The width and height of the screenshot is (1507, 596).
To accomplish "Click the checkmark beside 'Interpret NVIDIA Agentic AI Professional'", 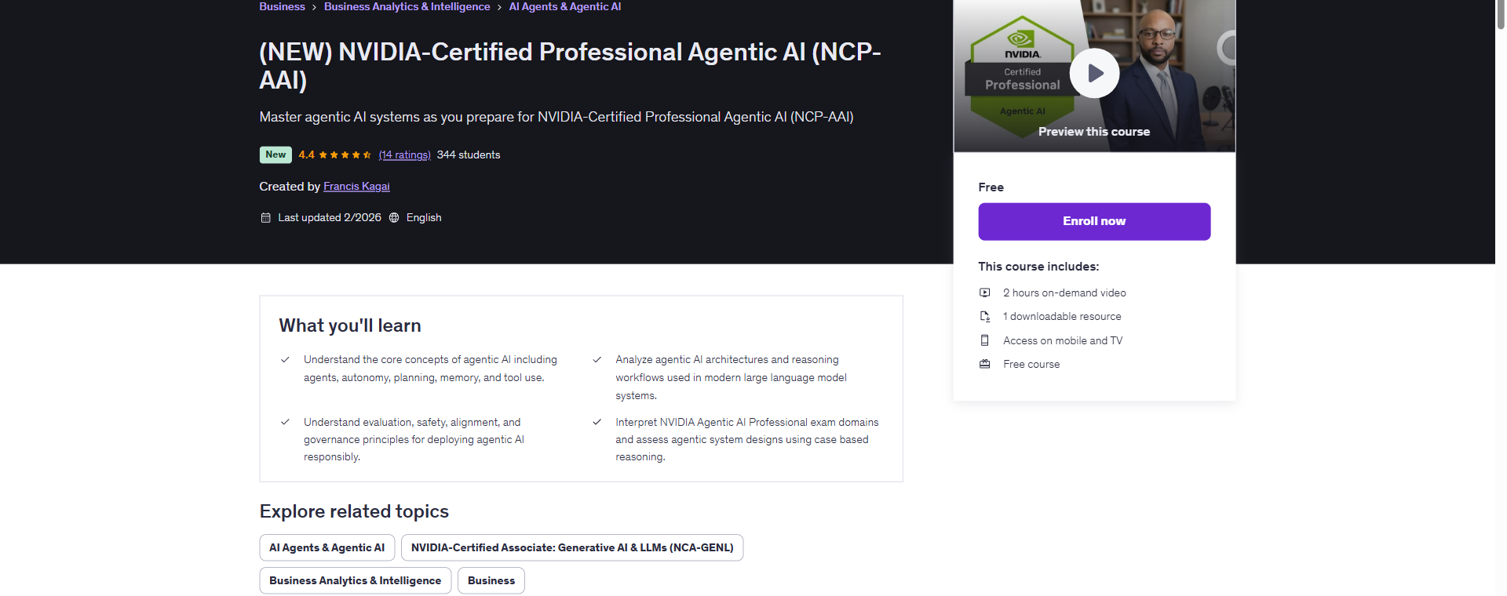I will [x=597, y=422].
